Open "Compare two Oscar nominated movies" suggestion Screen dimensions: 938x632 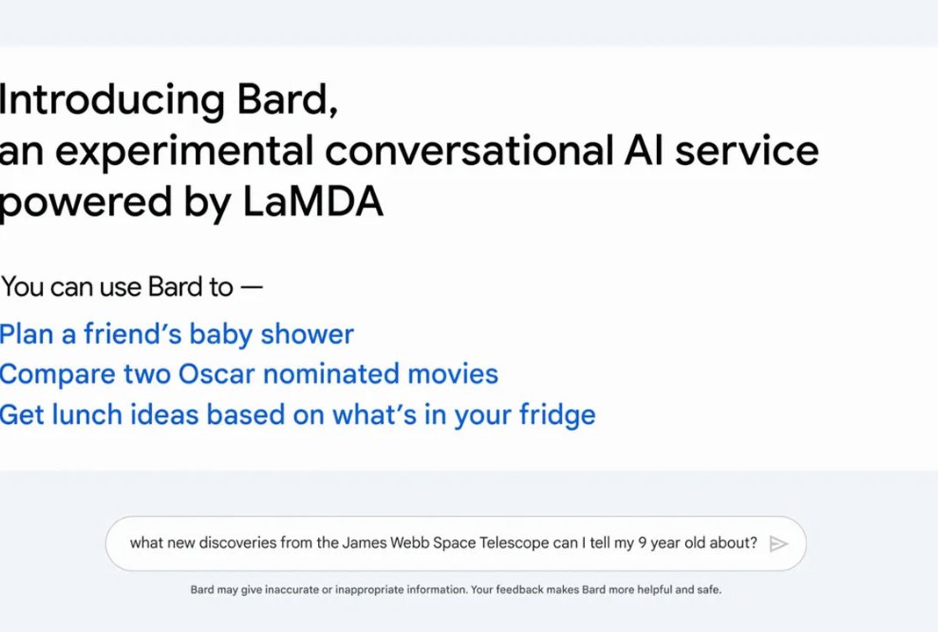point(249,374)
